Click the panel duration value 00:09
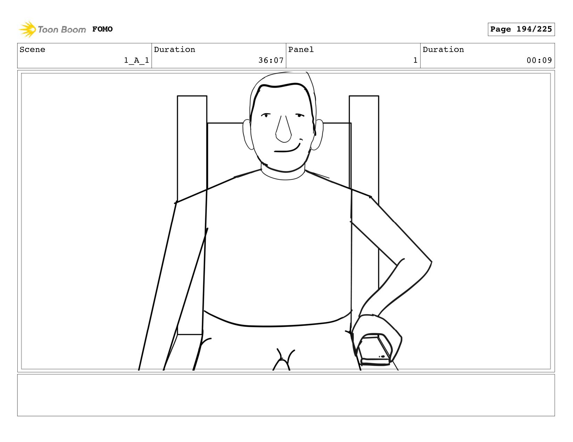 [x=539, y=60]
